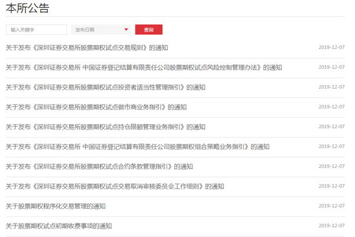Open 关于股票期权试点初期收费事项的通知
The image size is (355, 237).
59,226
